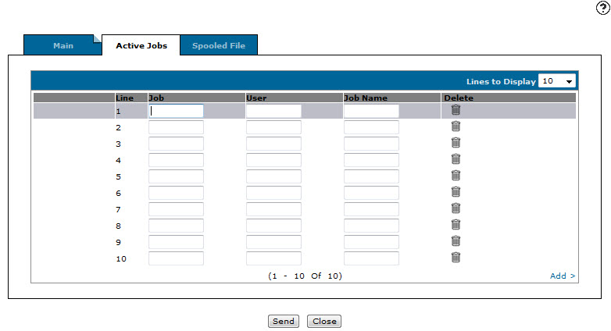Focus the Job Name field on line 3
611x331 pixels.
click(371, 144)
